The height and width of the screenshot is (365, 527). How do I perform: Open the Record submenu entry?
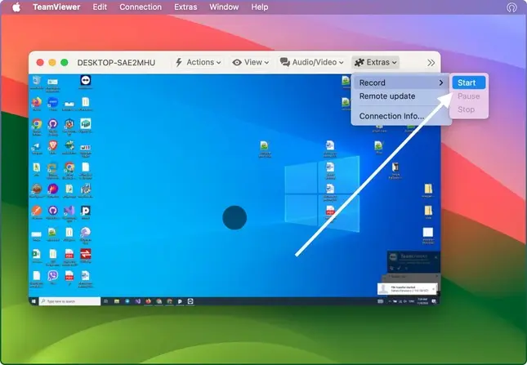pos(401,82)
